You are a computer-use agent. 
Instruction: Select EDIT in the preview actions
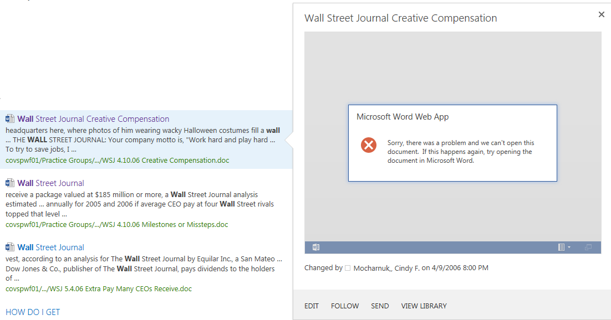312,306
